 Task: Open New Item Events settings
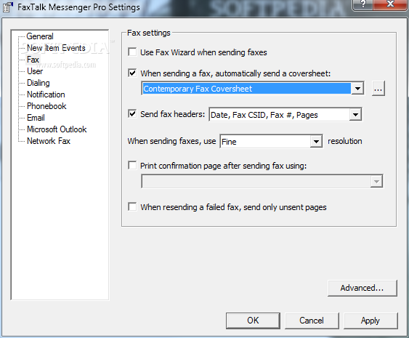point(56,48)
